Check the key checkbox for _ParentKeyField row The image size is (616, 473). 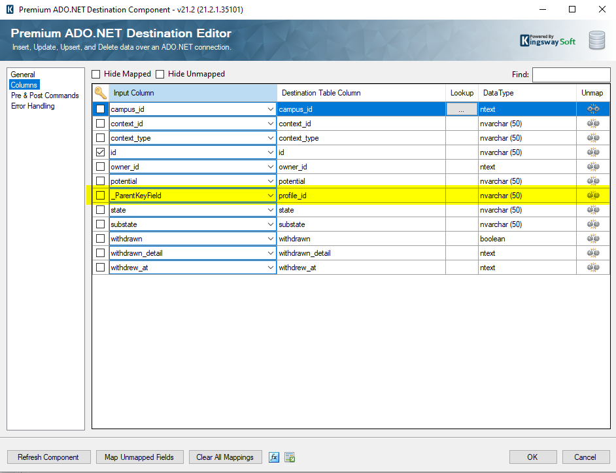point(101,196)
